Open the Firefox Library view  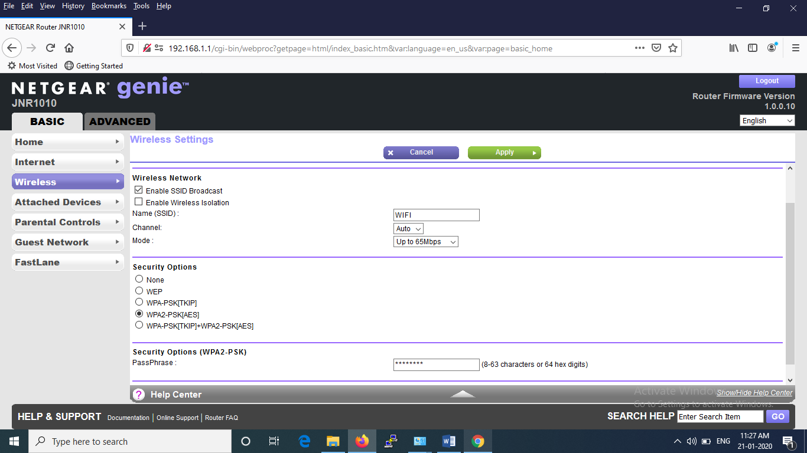[x=734, y=48]
